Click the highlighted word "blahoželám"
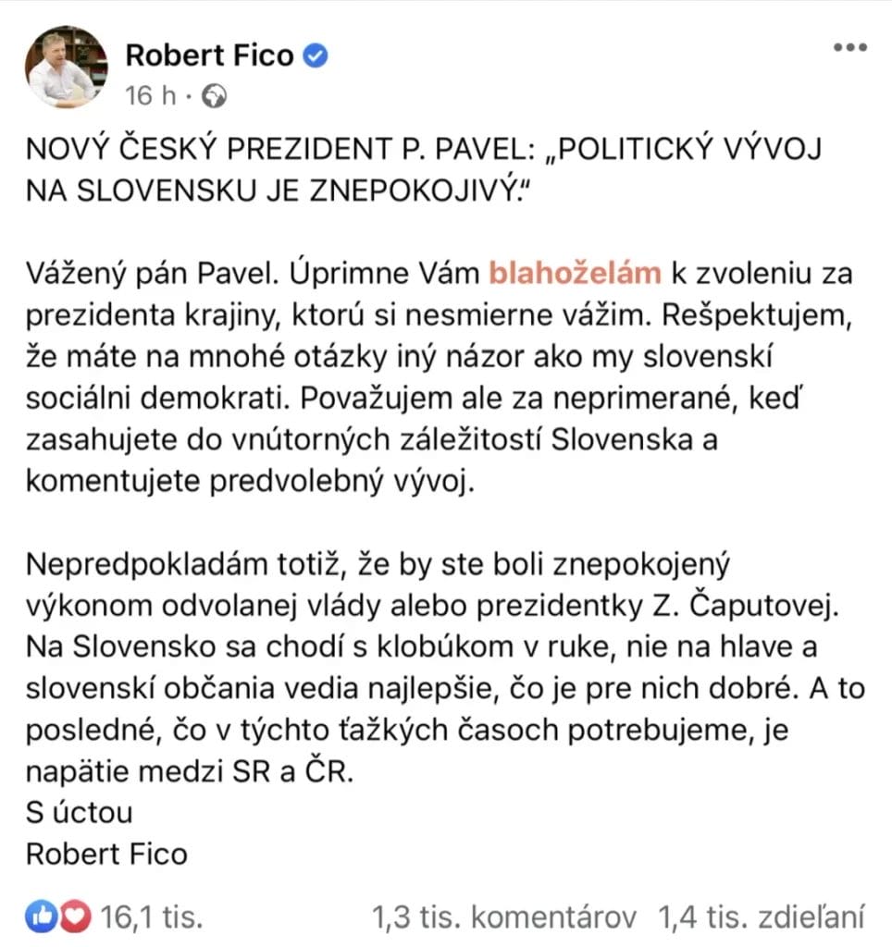The width and height of the screenshot is (892, 947). point(574,272)
